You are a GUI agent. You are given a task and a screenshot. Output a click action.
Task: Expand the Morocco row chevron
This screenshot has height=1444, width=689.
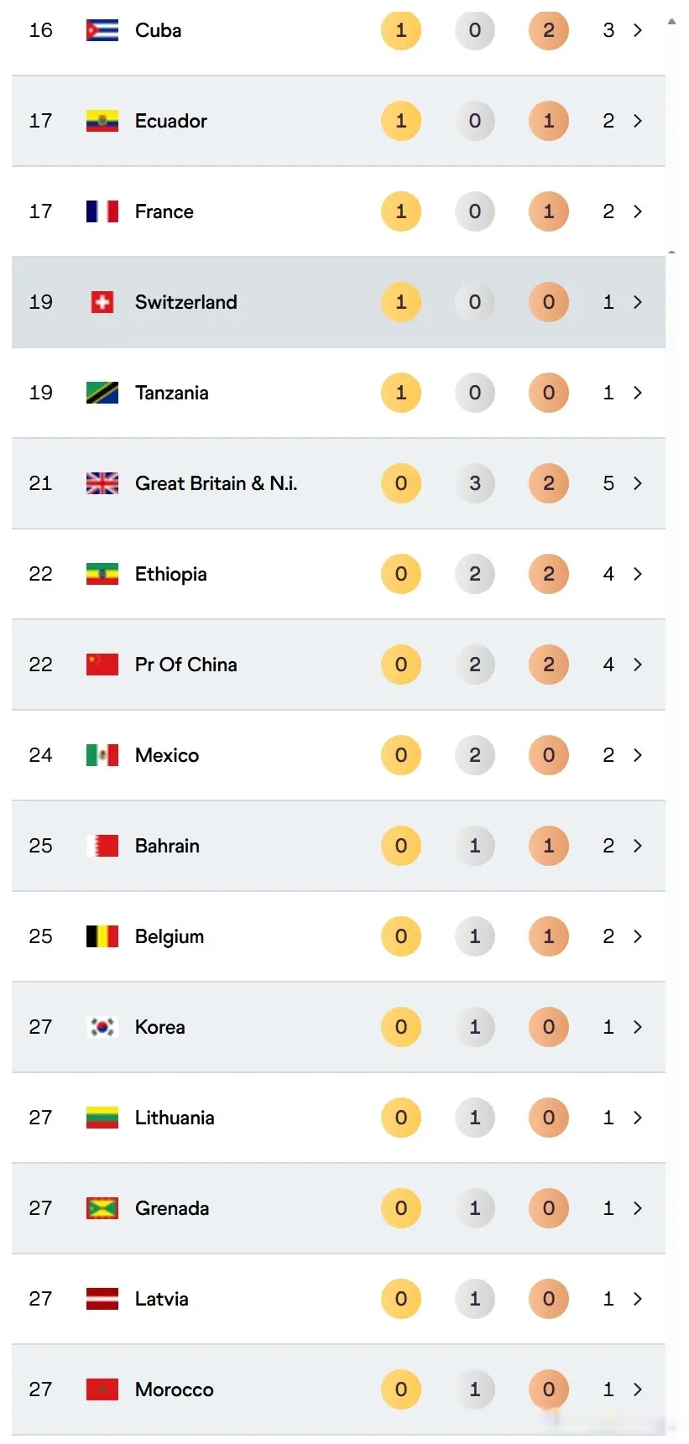638,1389
